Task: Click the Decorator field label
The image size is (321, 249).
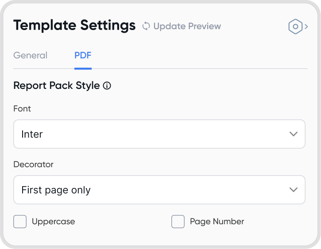Action: coord(33,164)
